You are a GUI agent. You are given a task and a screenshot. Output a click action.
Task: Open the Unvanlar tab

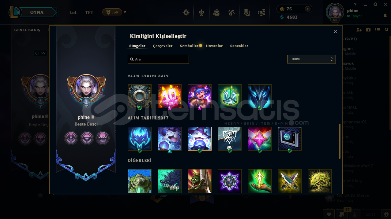(214, 46)
